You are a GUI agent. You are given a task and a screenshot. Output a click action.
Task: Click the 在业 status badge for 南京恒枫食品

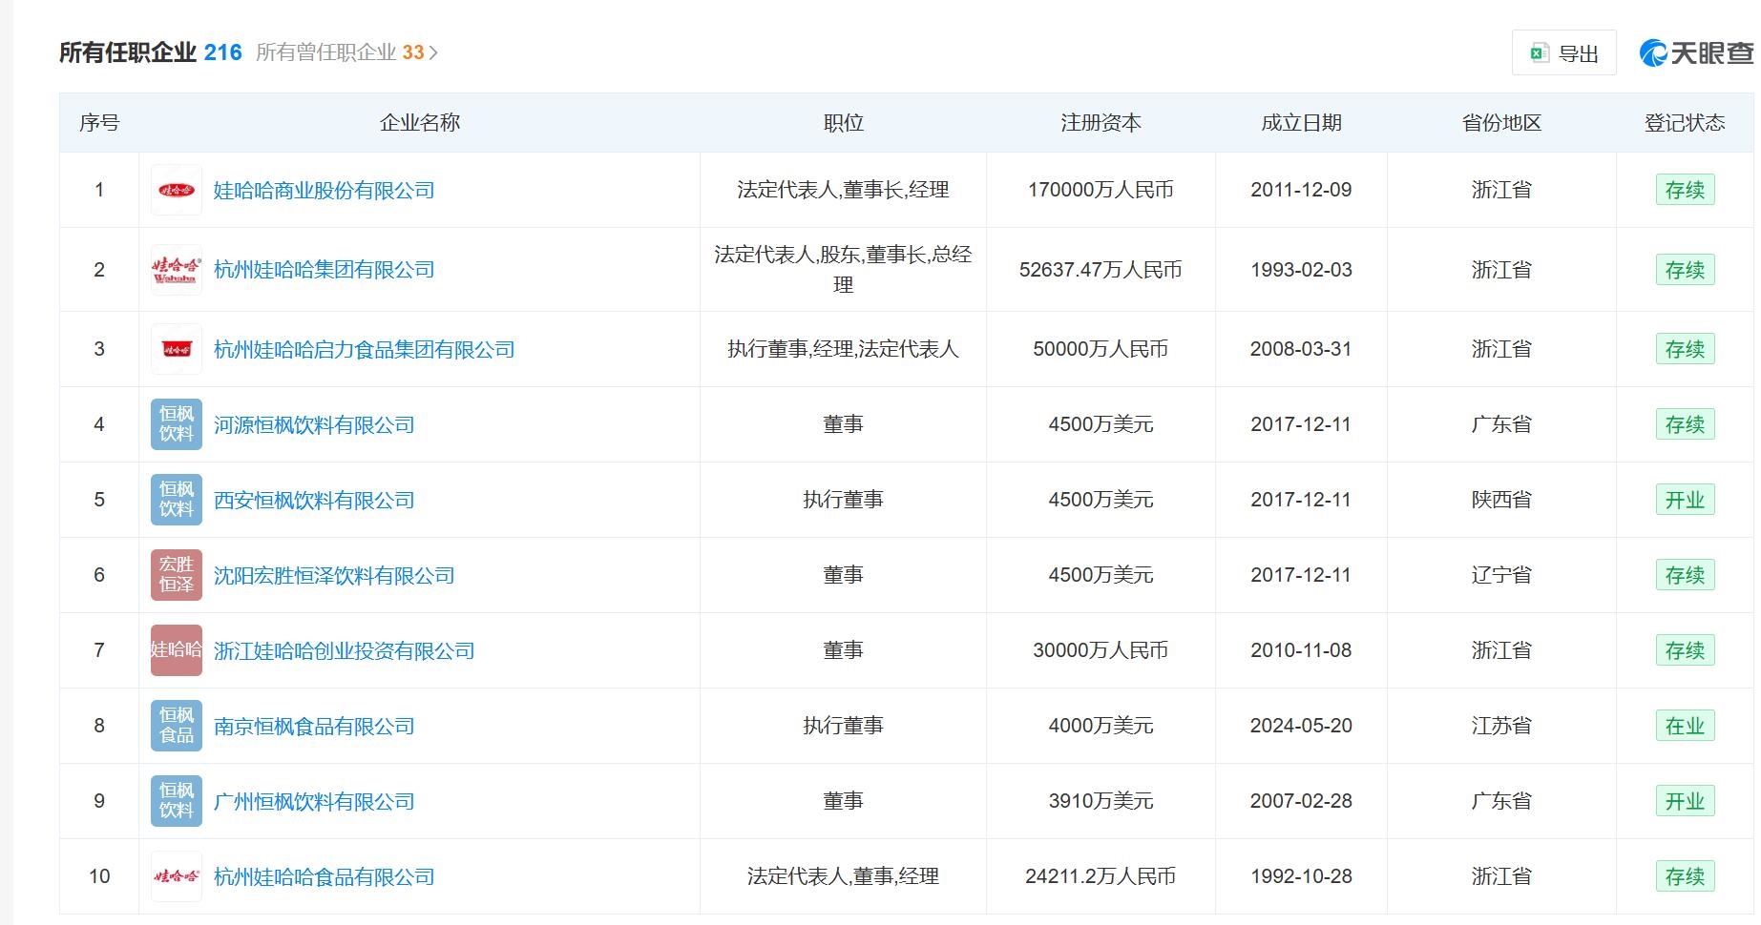click(x=1685, y=726)
